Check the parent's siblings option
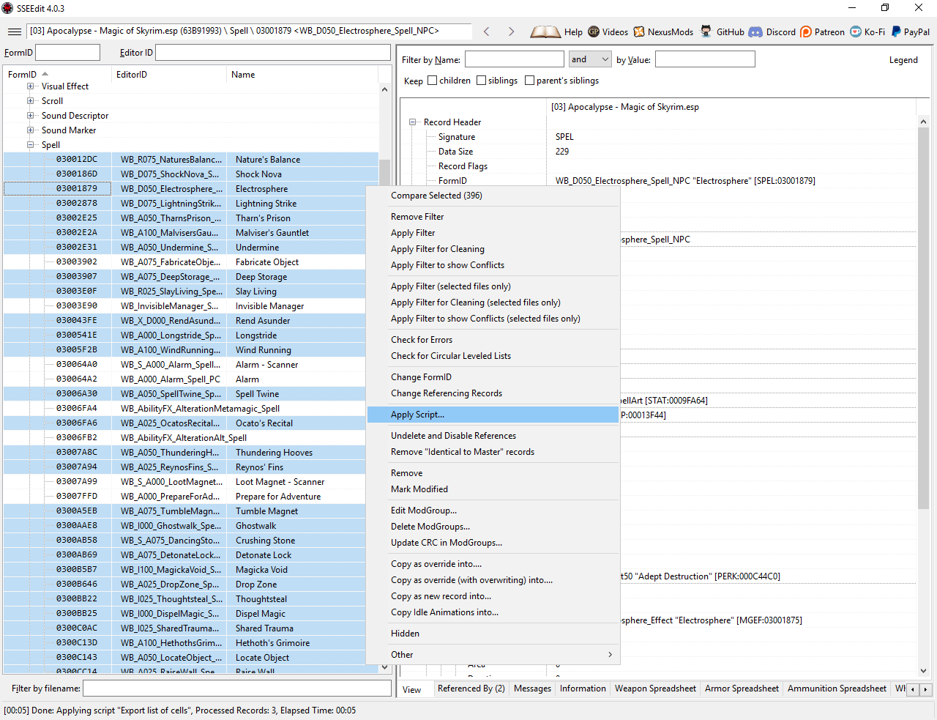This screenshot has height=720, width=937. click(530, 81)
